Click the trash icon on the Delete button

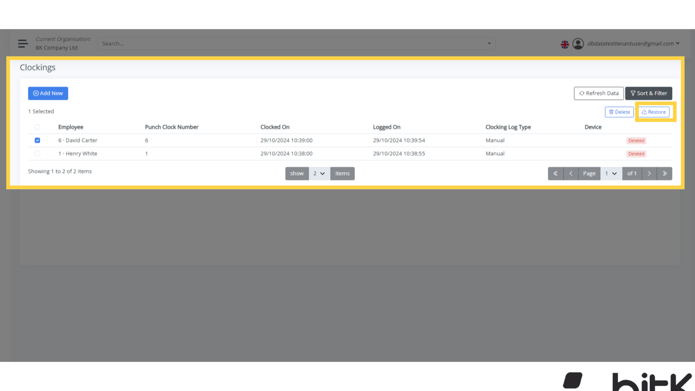click(x=611, y=112)
